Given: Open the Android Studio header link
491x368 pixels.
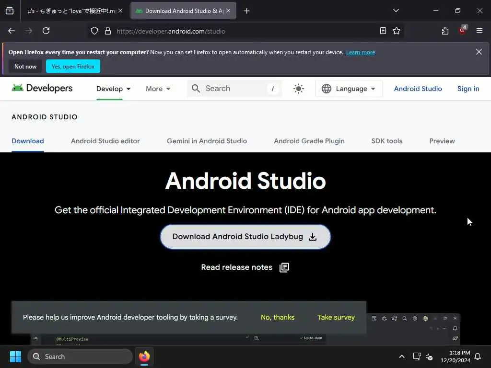Looking at the screenshot, I should click(418, 89).
